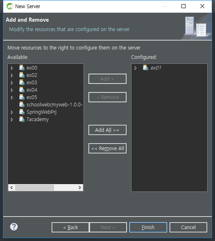This screenshot has width=215, height=241.
Task: Click the SpringWebPrj project icon
Action: tap(22, 112)
